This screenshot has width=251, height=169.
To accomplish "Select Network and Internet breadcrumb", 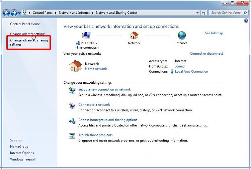I will (x=74, y=13).
